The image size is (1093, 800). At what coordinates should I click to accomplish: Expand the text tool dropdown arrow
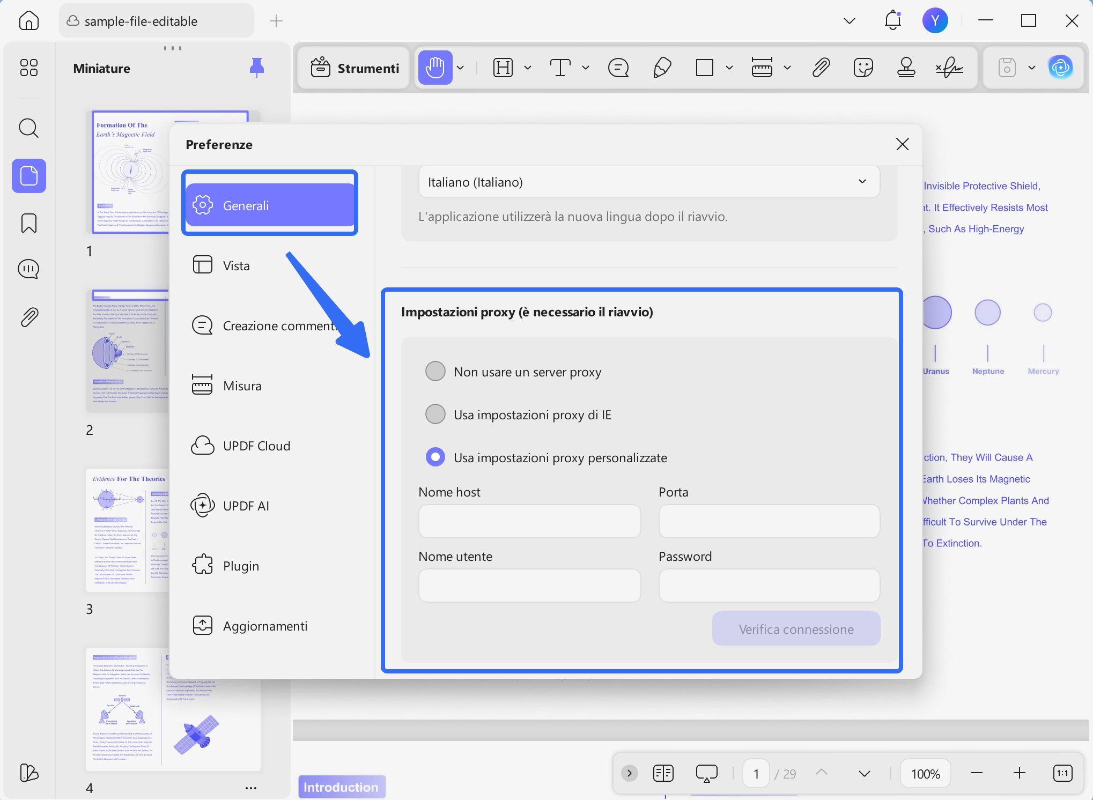[x=586, y=68]
